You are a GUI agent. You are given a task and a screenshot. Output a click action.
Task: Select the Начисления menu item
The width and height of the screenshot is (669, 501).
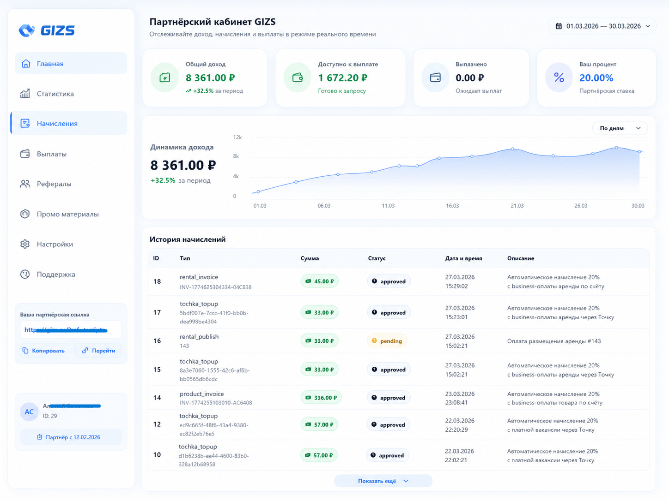(69, 123)
